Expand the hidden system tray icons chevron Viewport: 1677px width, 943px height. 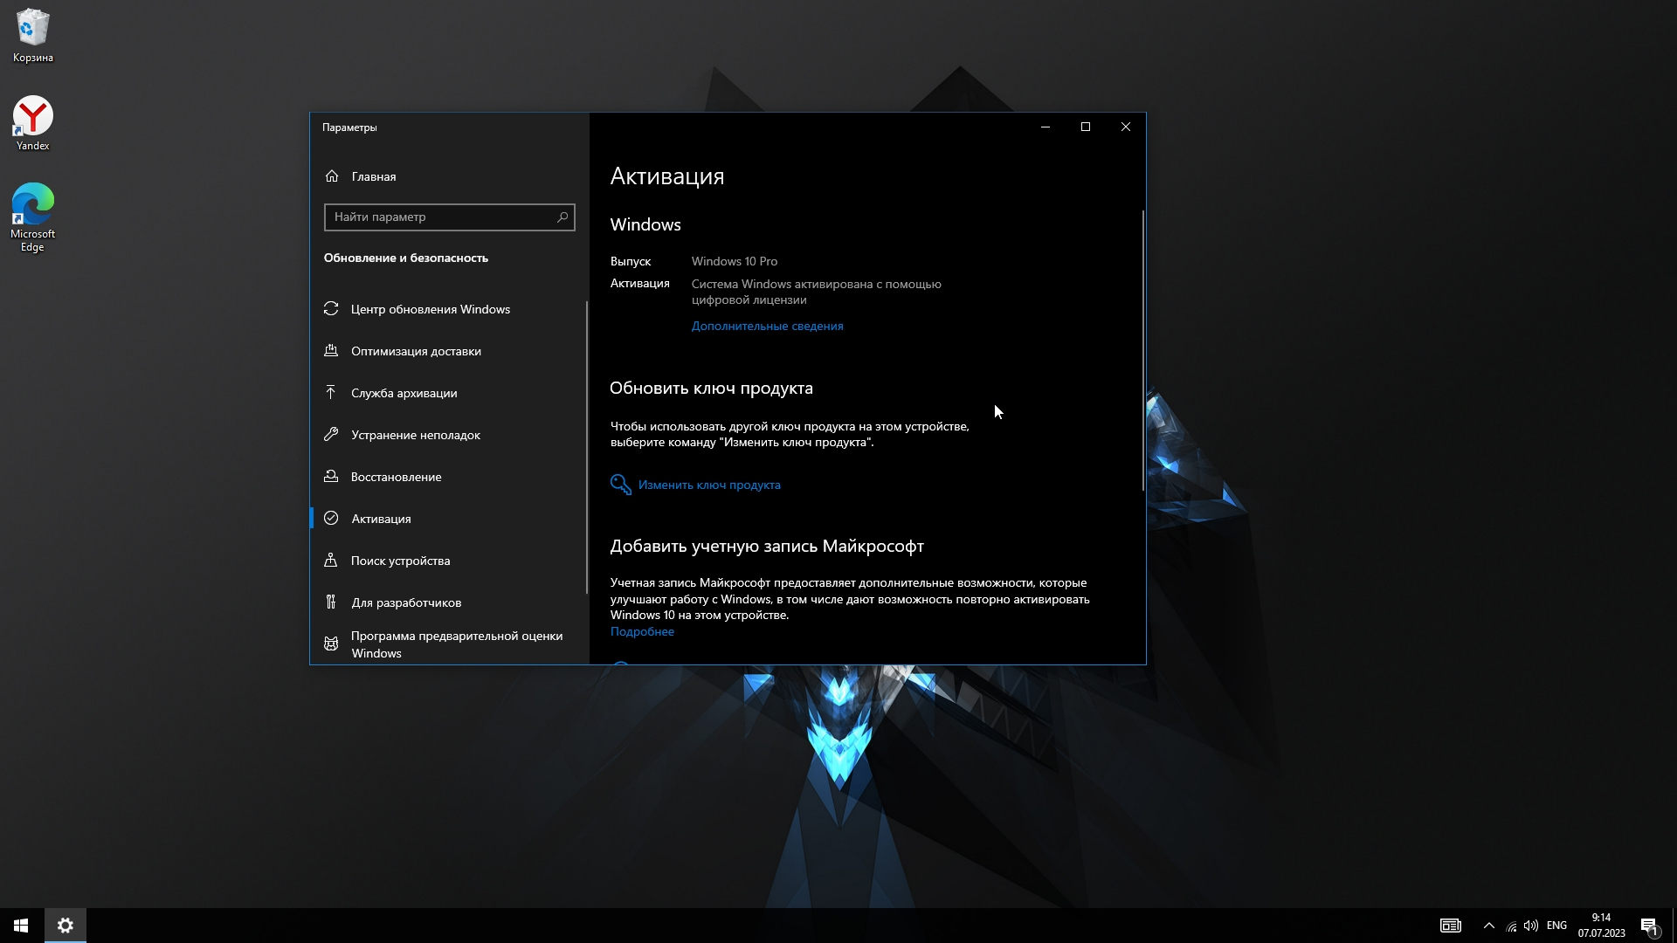coord(1489,926)
